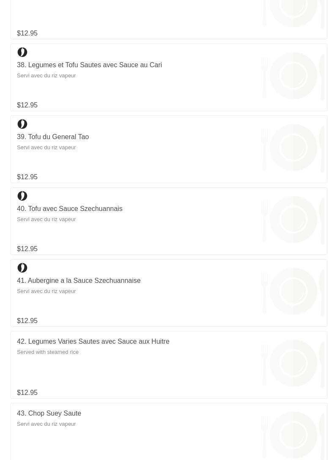Click spicy pepper icon on Tofu du General Tao
The height and width of the screenshot is (460, 332).
pos(22,124)
